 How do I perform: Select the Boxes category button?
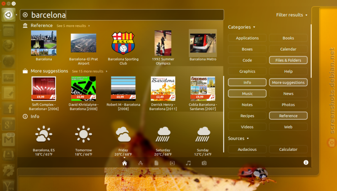click(x=247, y=49)
